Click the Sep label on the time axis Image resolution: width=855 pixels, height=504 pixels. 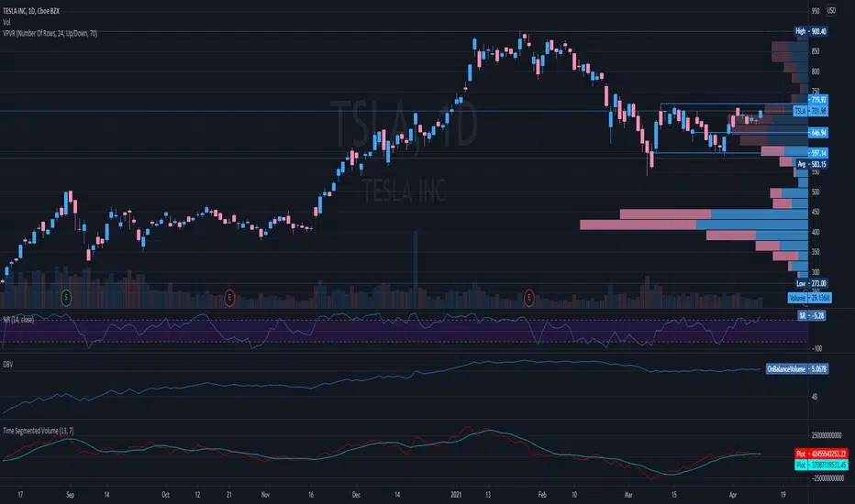(x=71, y=495)
